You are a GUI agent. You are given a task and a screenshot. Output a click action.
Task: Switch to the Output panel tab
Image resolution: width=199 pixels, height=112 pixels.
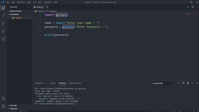click(53, 83)
